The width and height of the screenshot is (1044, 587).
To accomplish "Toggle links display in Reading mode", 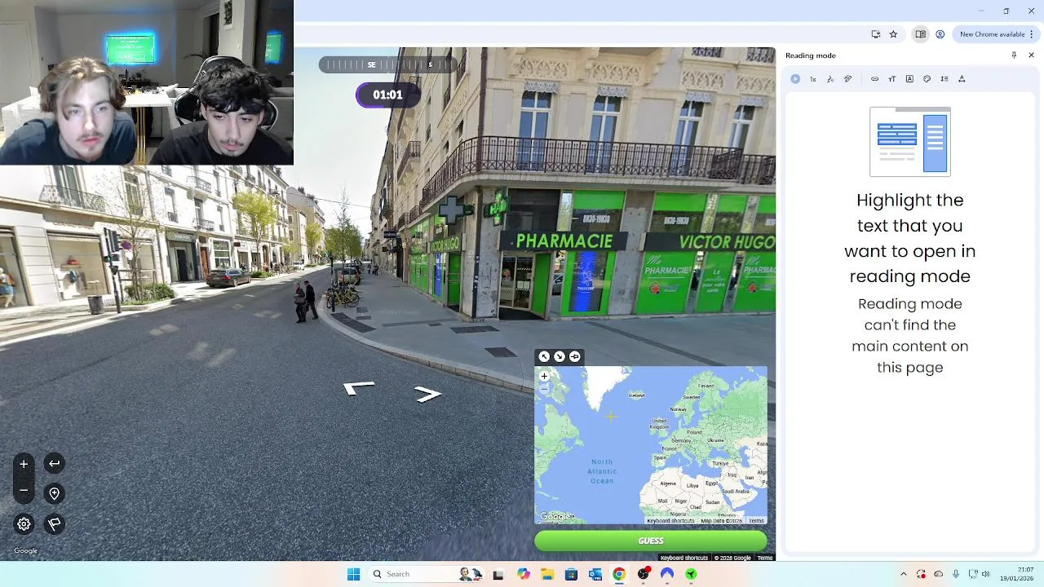I will click(874, 79).
